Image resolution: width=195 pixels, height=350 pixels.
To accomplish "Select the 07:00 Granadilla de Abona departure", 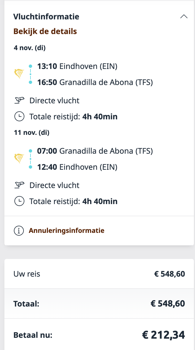I will tap(95, 151).
